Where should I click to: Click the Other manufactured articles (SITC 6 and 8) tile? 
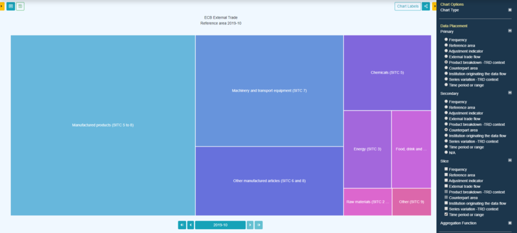[269, 181]
